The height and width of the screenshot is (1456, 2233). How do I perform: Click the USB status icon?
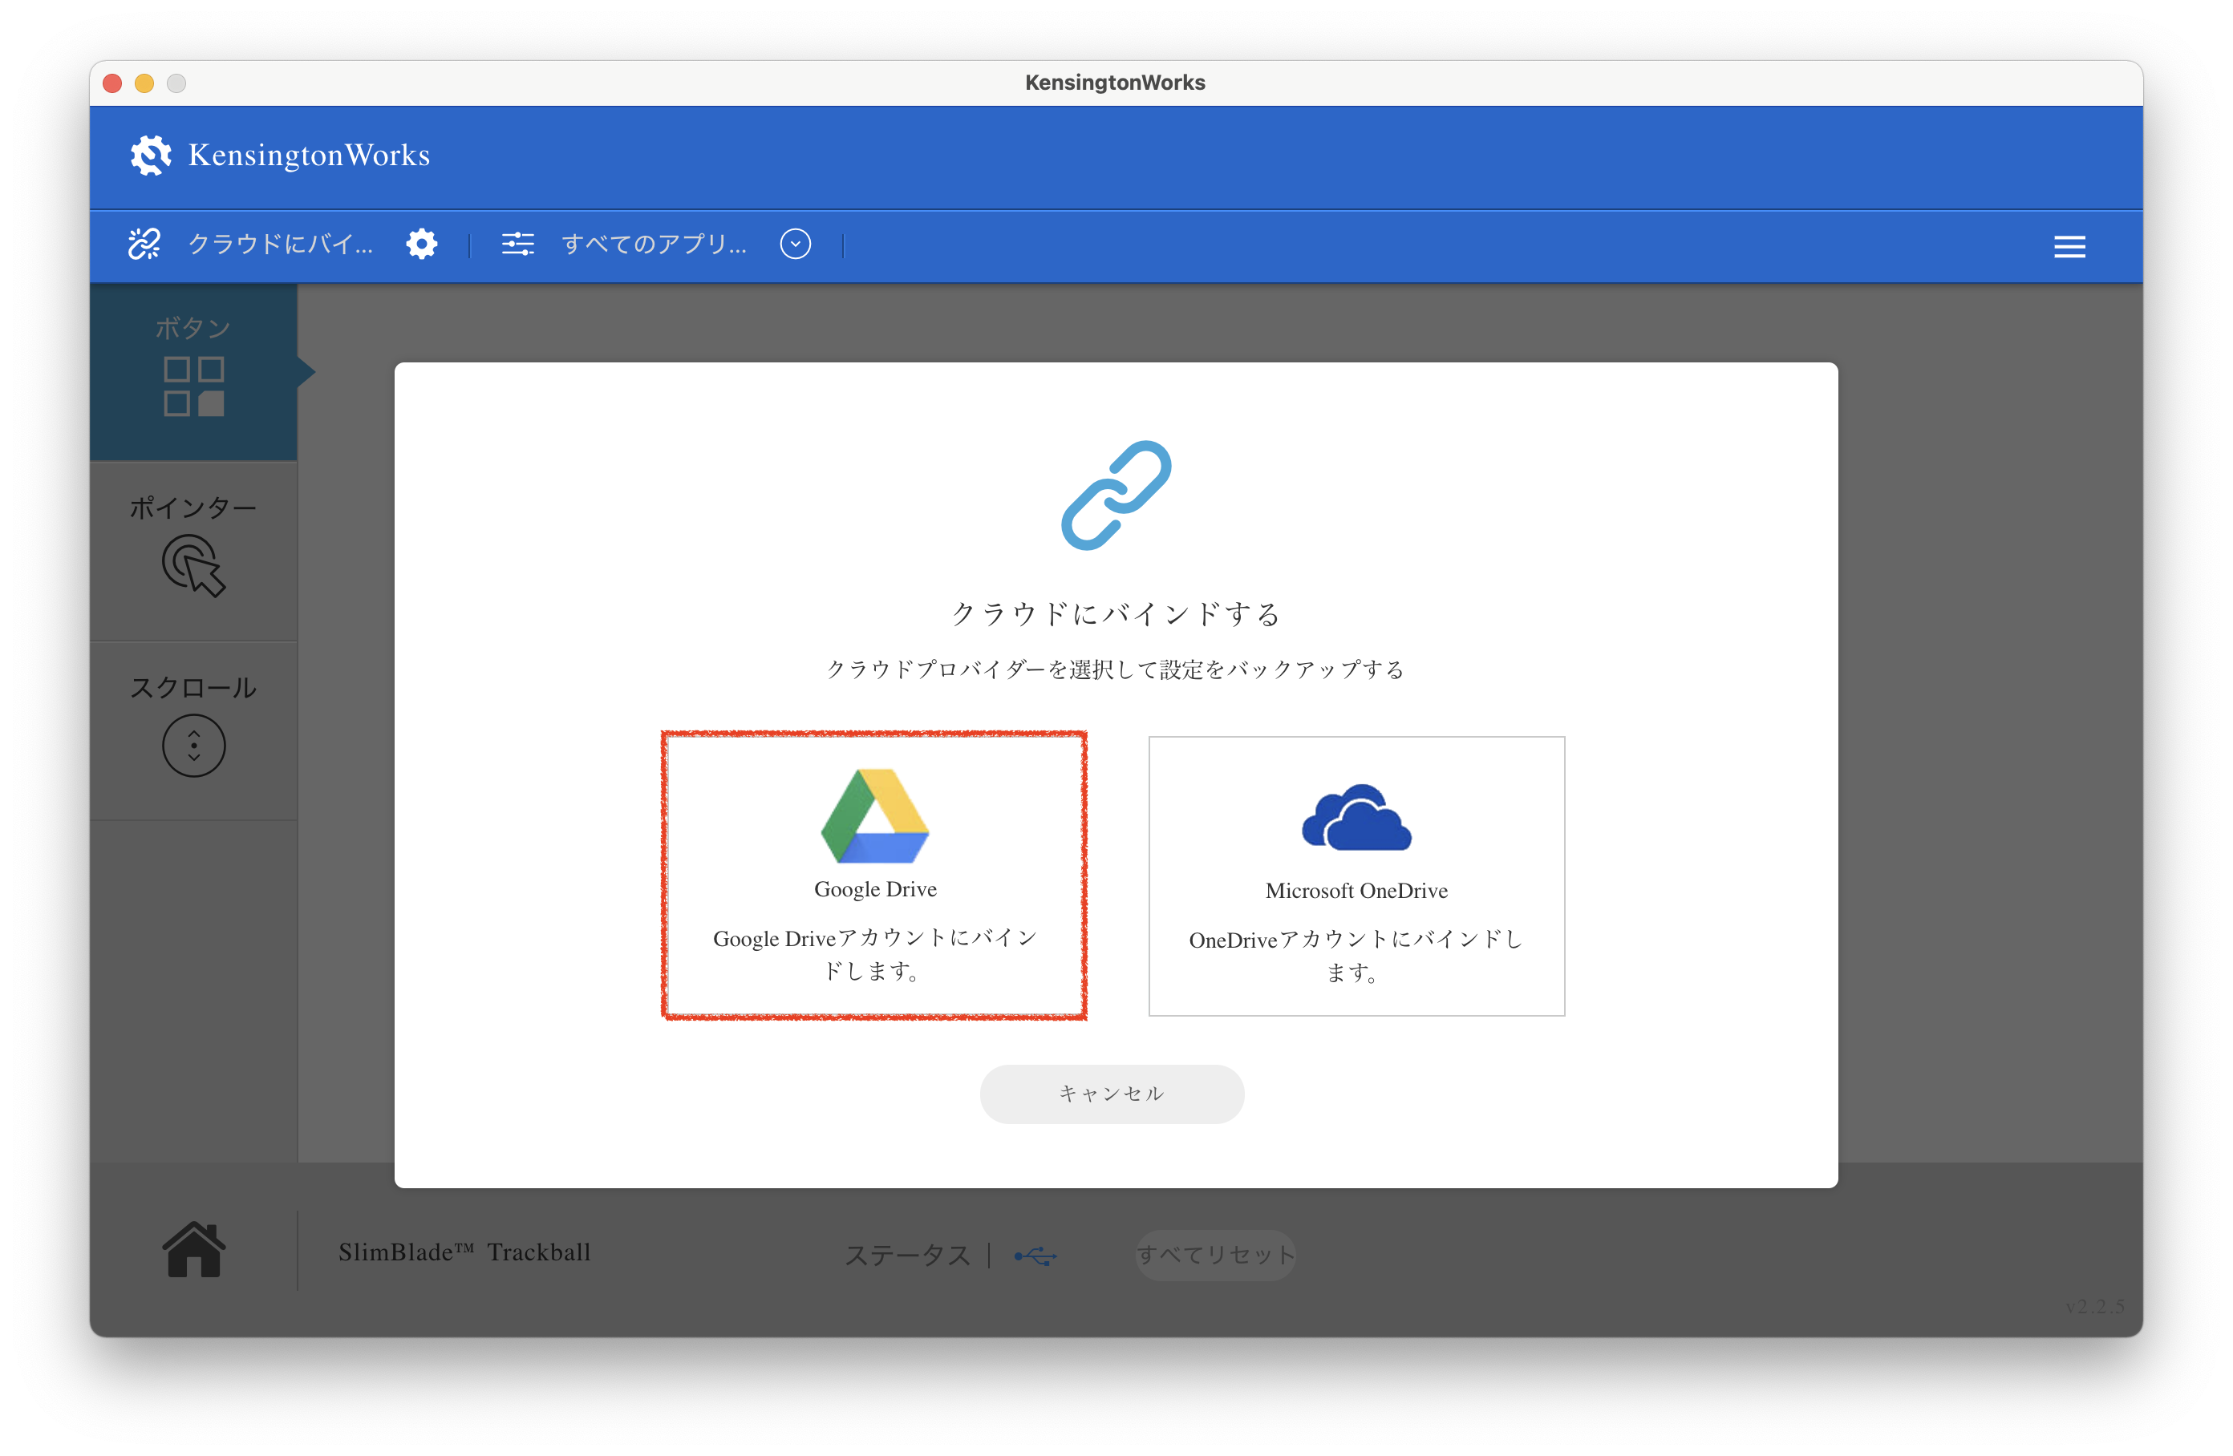pyautogui.click(x=1035, y=1256)
